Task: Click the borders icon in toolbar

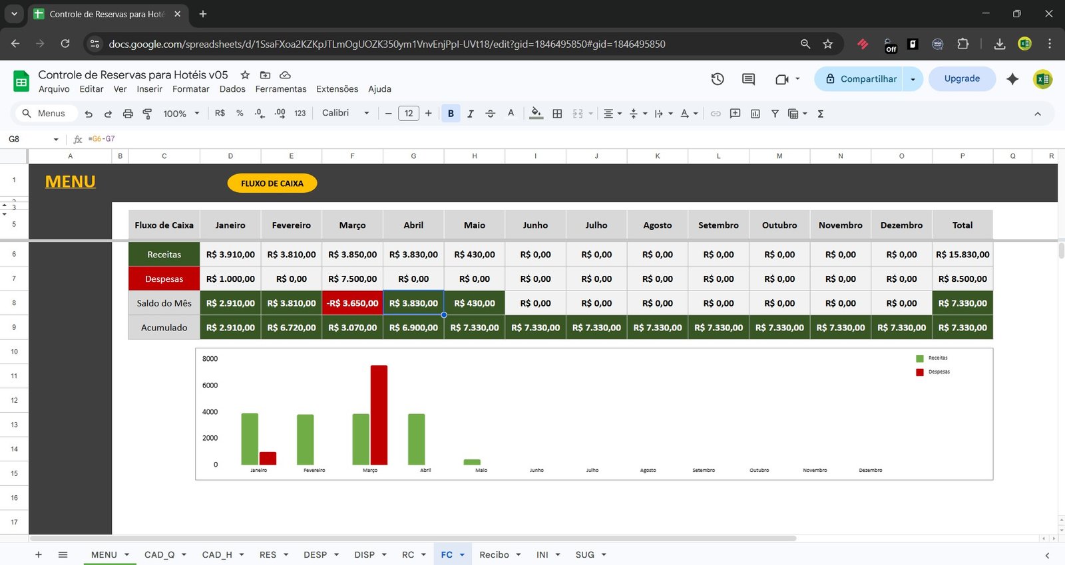Action: pyautogui.click(x=557, y=114)
